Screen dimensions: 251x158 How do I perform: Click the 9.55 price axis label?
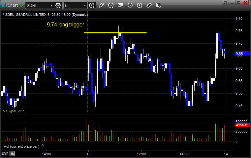click(x=239, y=81)
